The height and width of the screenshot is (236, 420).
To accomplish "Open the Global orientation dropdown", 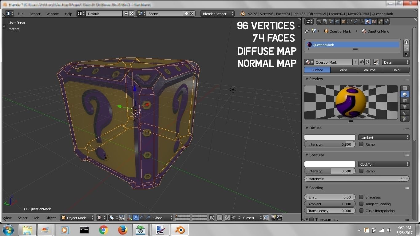I will [163, 218].
